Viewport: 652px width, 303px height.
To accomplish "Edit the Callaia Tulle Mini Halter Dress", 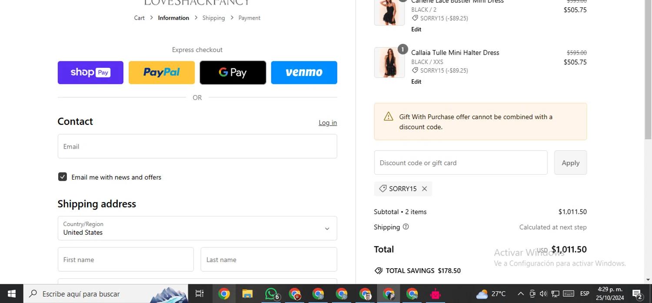I will (416, 81).
